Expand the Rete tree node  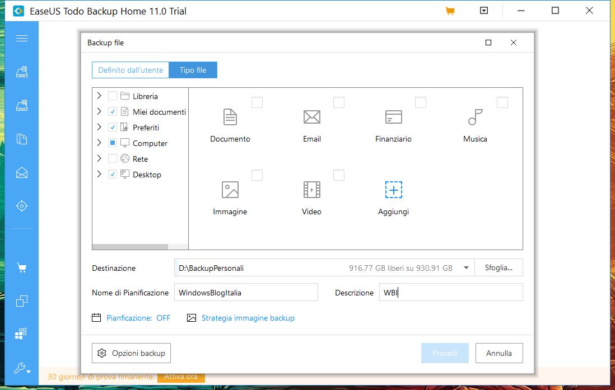[x=99, y=158]
